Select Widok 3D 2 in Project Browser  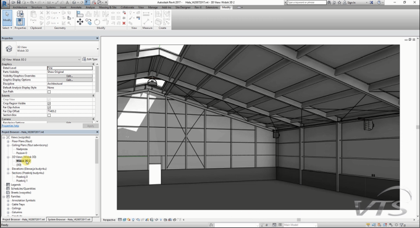click(23, 161)
